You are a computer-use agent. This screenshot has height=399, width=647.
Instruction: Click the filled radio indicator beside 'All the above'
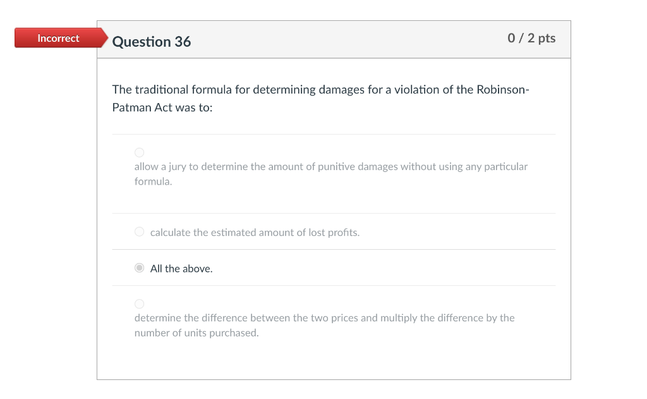pyautogui.click(x=139, y=267)
